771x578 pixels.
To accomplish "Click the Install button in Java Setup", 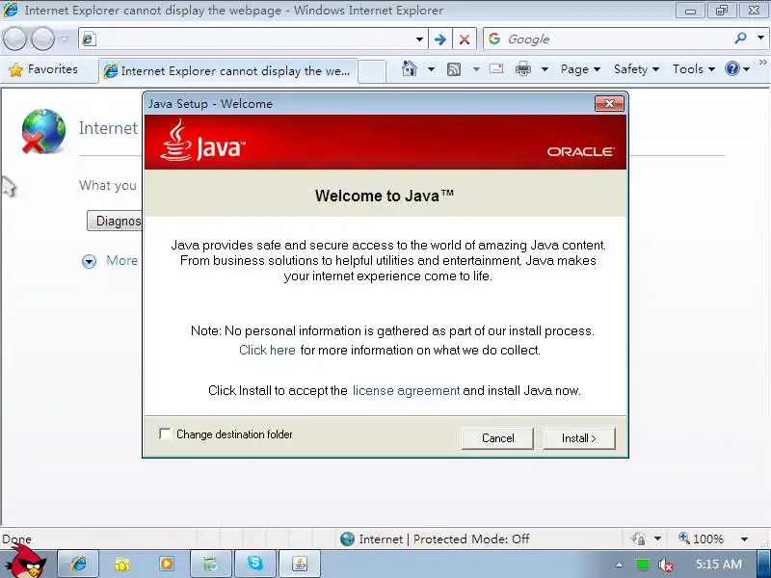I will 579,438.
